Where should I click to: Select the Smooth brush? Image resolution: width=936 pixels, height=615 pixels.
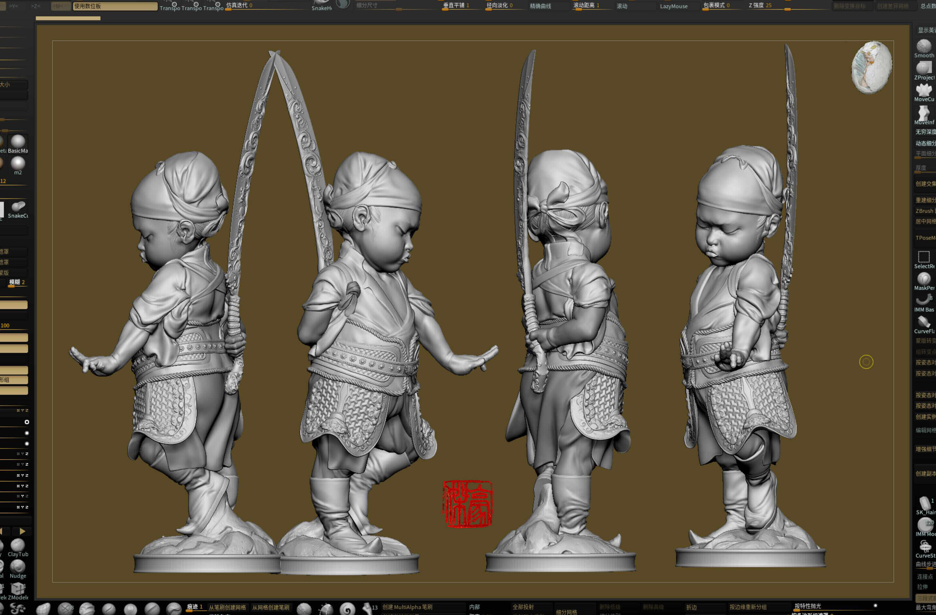pos(924,49)
